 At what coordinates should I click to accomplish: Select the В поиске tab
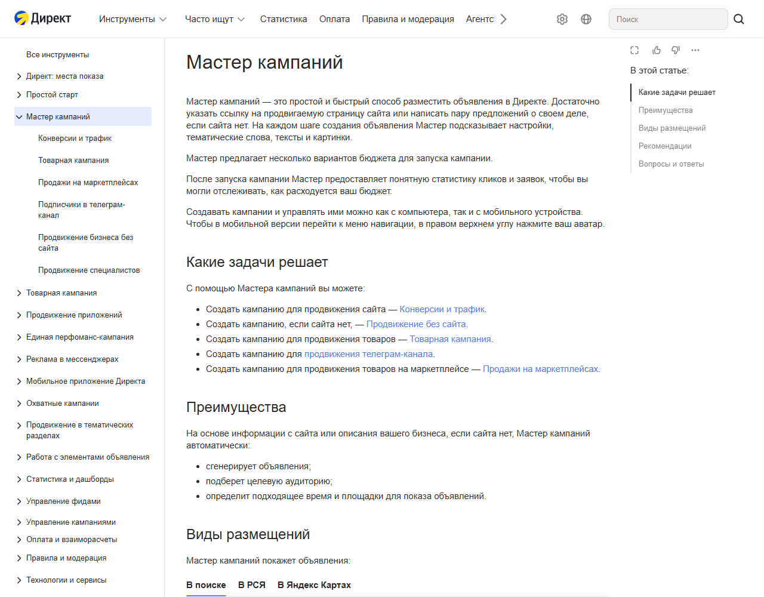pyautogui.click(x=206, y=585)
